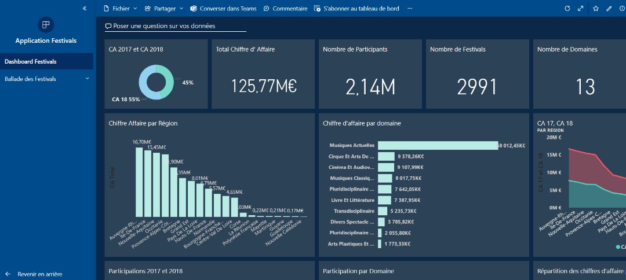The height and width of the screenshot is (280, 626).
Task: Click the pencil edit icon
Action: [609, 9]
